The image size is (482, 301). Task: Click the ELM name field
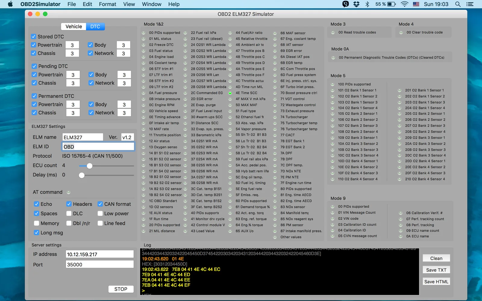click(83, 137)
